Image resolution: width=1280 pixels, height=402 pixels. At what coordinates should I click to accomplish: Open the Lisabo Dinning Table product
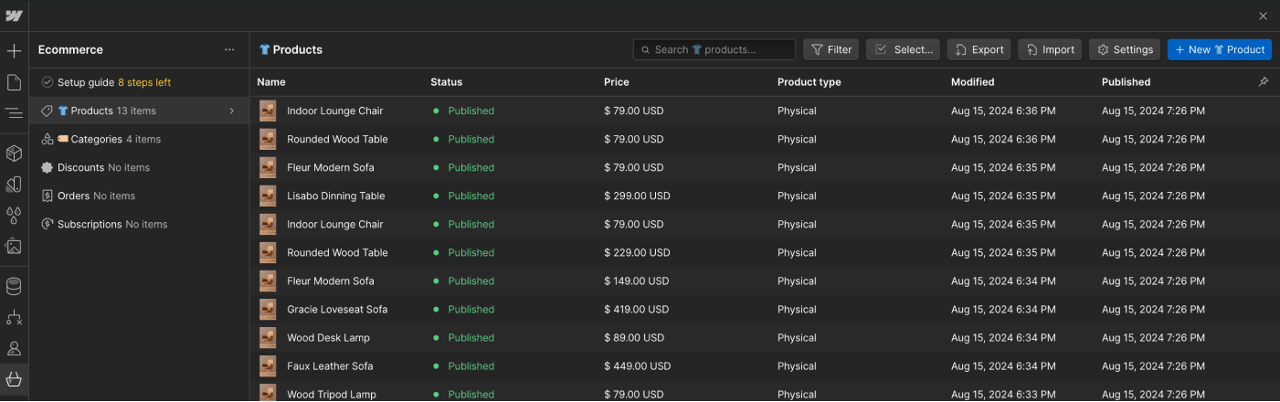pos(335,196)
